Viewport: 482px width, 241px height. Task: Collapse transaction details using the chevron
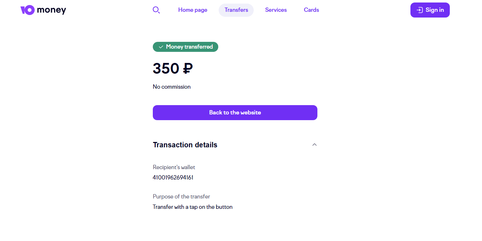tap(315, 145)
